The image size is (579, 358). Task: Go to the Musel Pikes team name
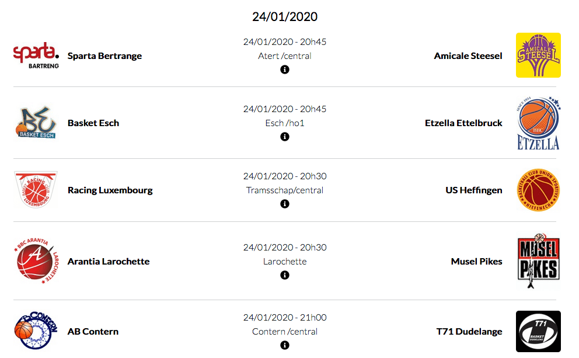[476, 262]
